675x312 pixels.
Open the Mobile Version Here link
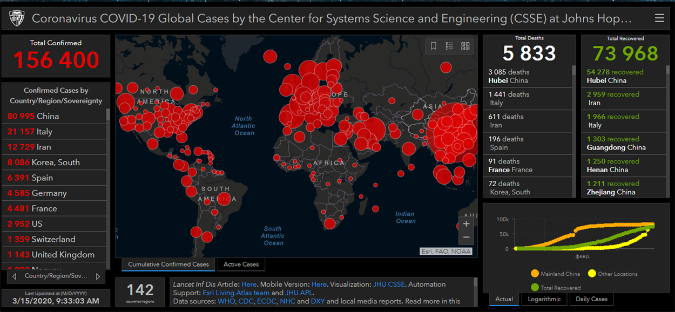point(319,284)
